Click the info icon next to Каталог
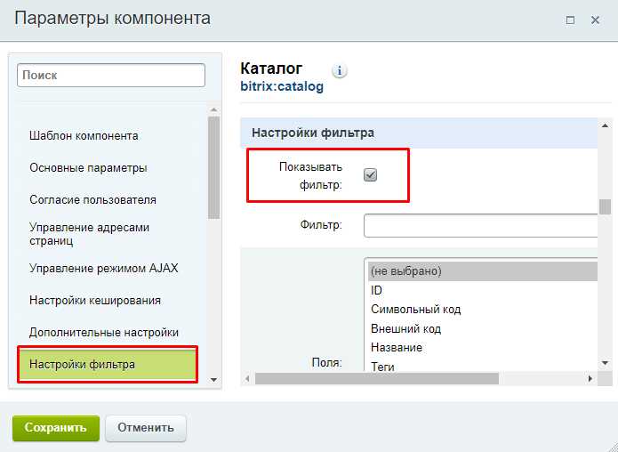The width and height of the screenshot is (618, 452). [340, 71]
